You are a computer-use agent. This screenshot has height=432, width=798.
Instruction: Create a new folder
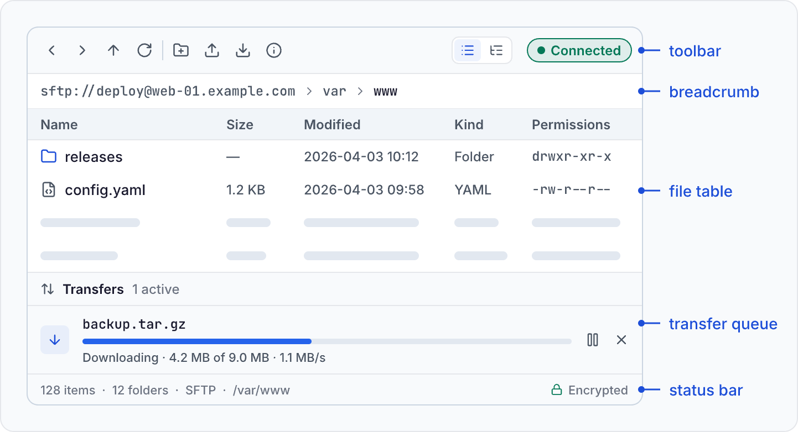click(x=181, y=51)
